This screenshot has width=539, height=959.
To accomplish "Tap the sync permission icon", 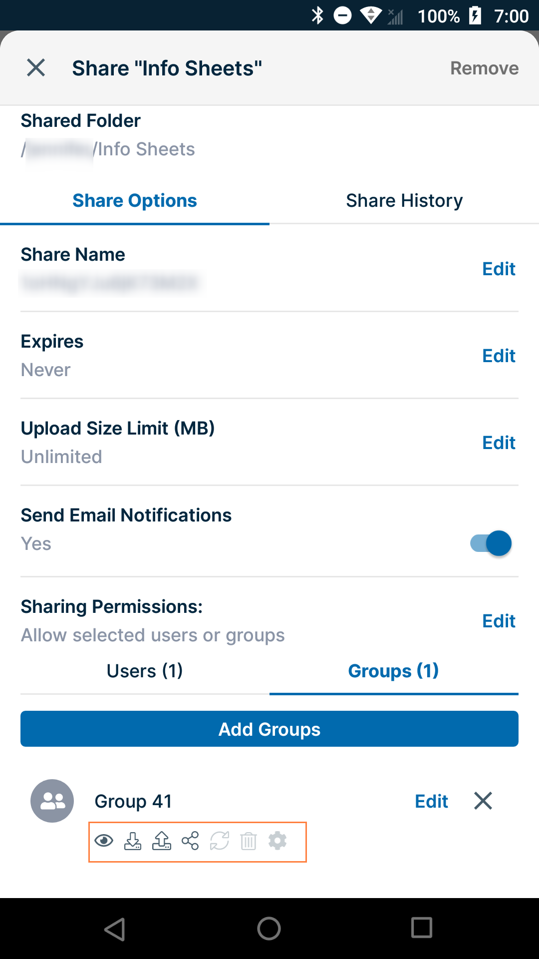I will 219,841.
